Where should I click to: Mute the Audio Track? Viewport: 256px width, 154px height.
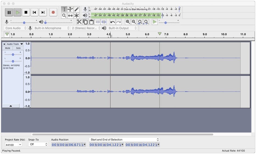[8, 48]
